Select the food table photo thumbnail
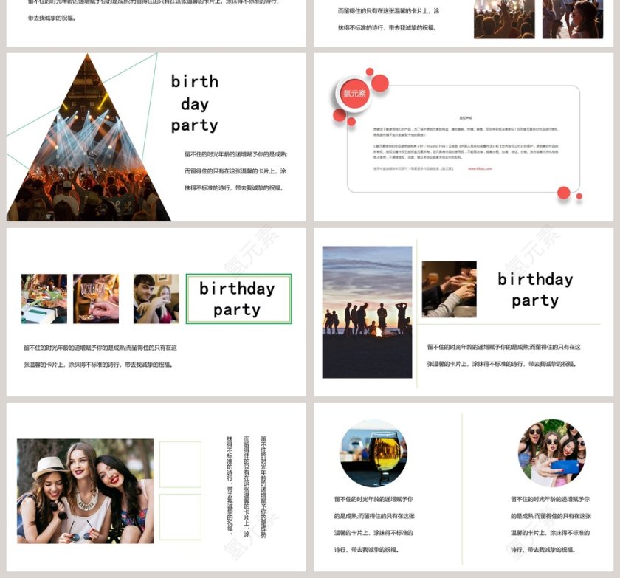 (44, 299)
